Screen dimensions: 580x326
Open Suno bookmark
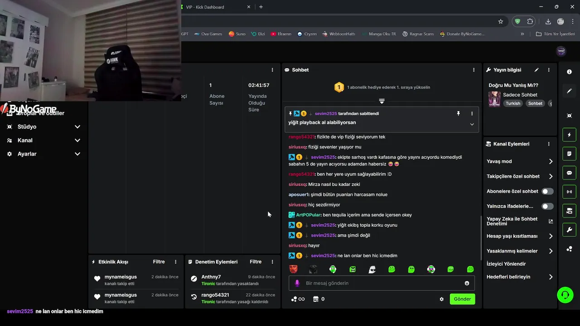[237, 34]
